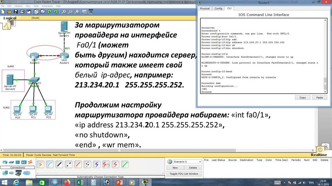Reset zoom with the middle magnifier
Viewport: 332px width, 186px height.
pos(70,12)
